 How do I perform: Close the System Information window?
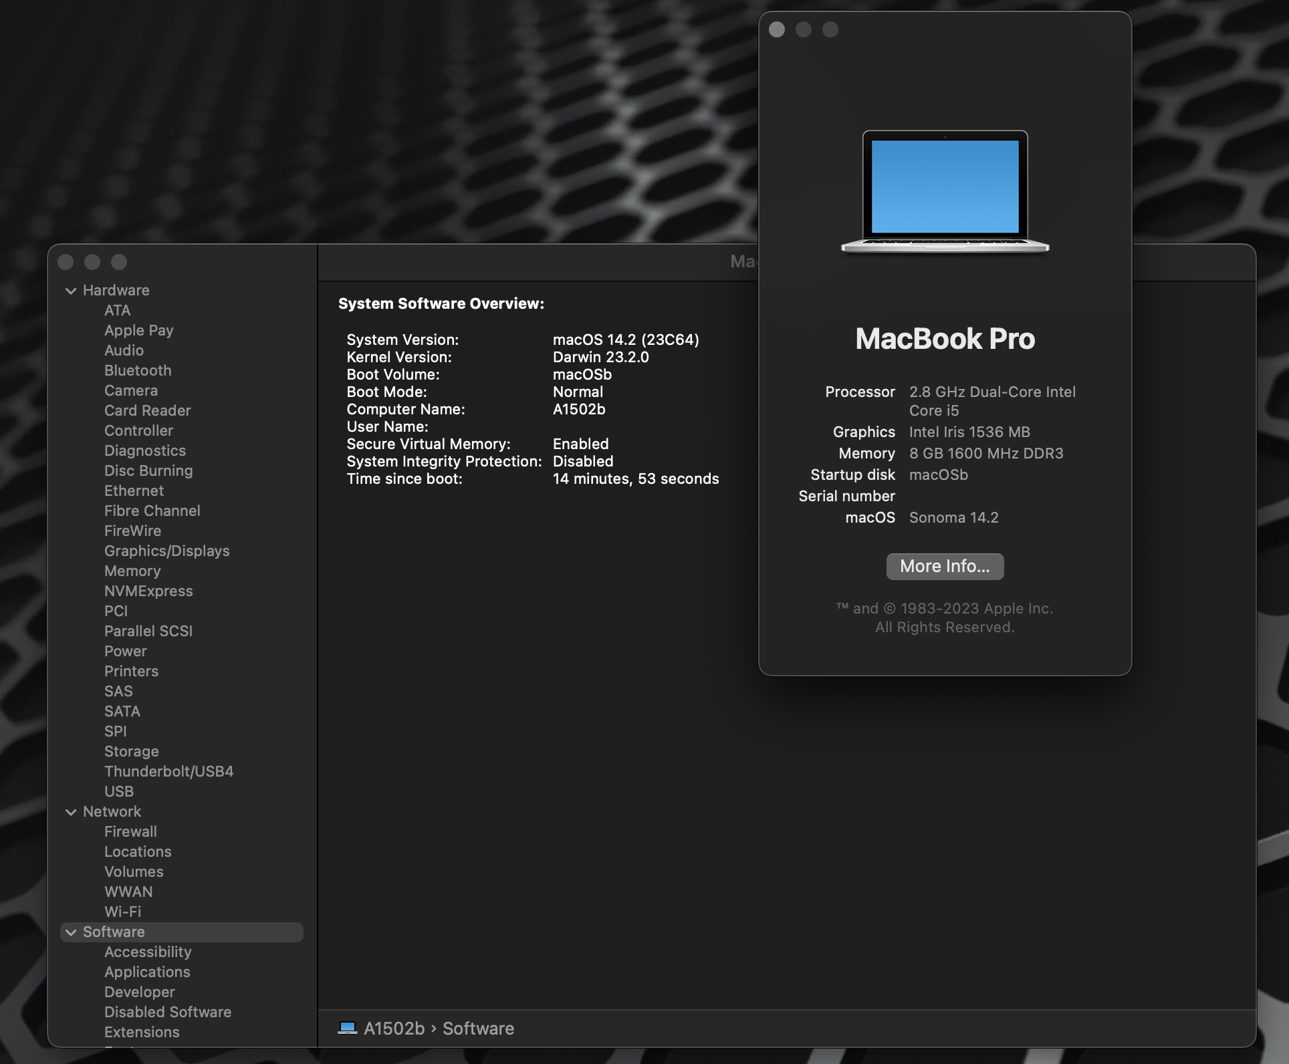click(x=66, y=262)
